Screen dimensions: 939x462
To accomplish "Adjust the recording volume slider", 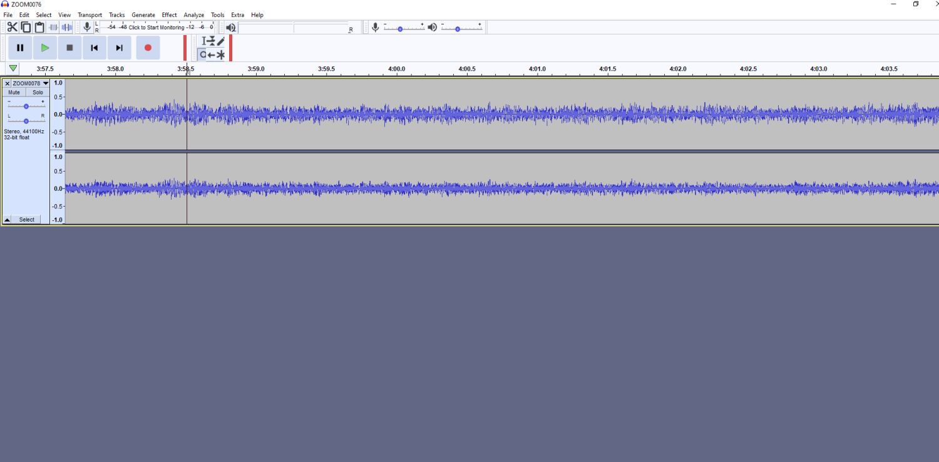I will [403, 28].
